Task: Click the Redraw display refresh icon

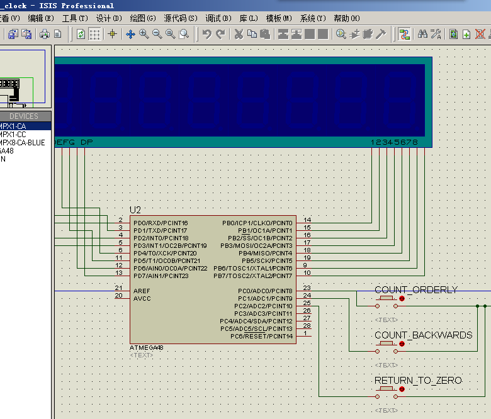Action: click(x=81, y=34)
